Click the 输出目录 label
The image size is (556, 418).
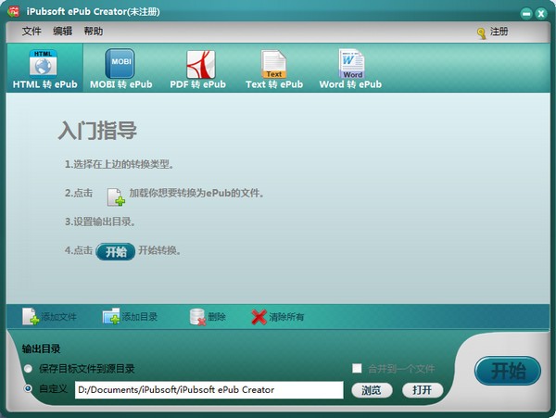coord(41,348)
